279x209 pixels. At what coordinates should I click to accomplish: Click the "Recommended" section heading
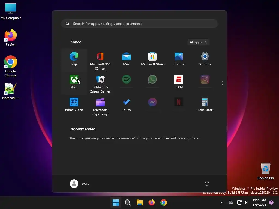pos(82,129)
